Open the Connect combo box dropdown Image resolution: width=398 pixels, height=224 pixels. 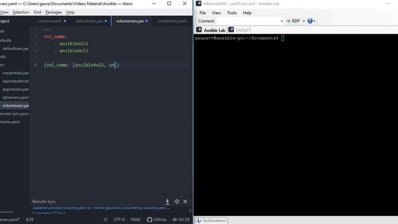pos(282,21)
